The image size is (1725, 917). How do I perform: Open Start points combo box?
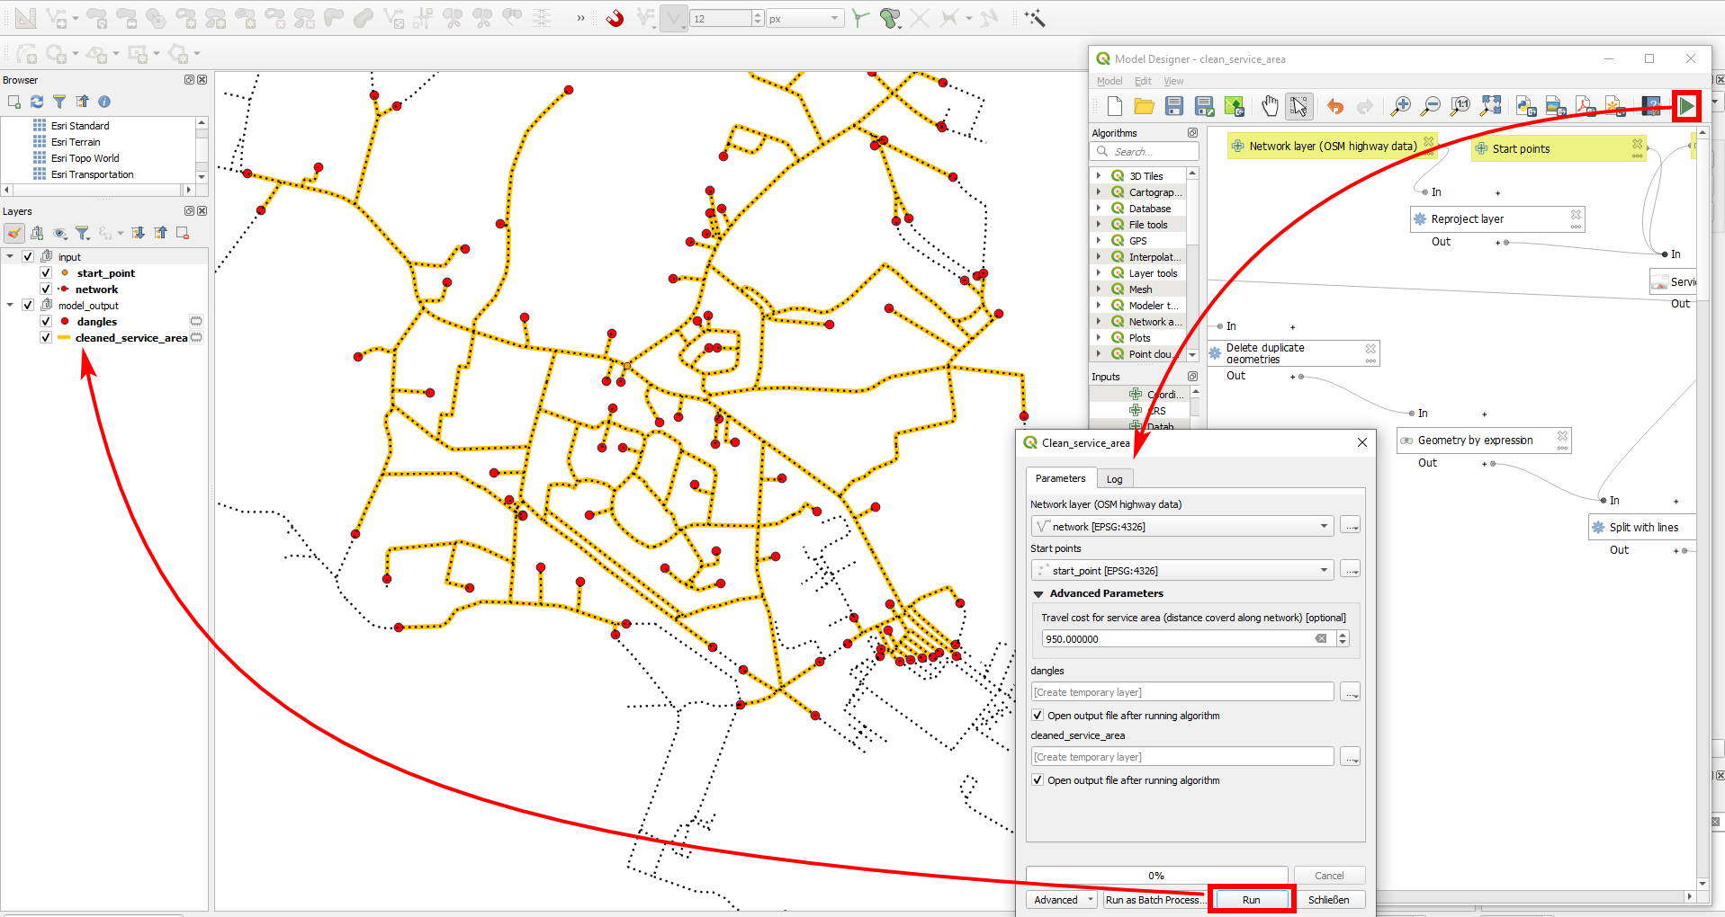click(1182, 570)
